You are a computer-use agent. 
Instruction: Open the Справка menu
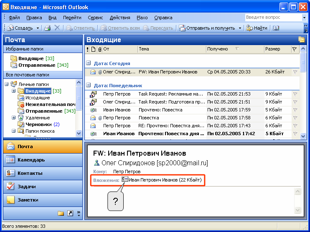pos(163,18)
